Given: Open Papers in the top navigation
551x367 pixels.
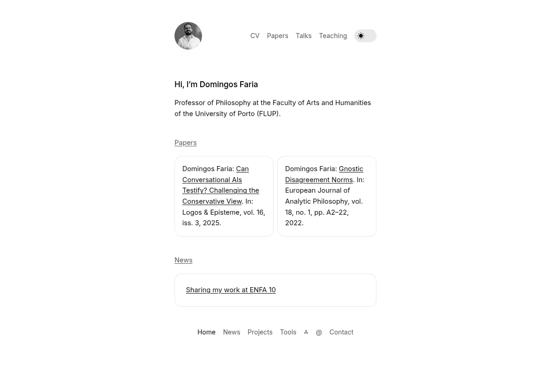Looking at the screenshot, I should pos(277,36).
